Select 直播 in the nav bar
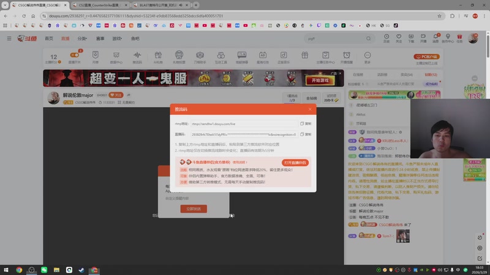The width and height of the screenshot is (490, 275). 66,38
